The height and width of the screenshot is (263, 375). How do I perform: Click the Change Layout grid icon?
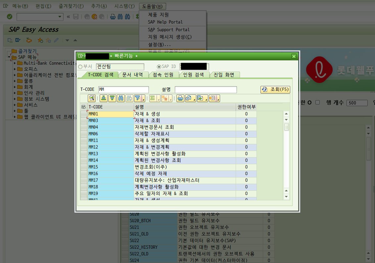click(x=212, y=98)
